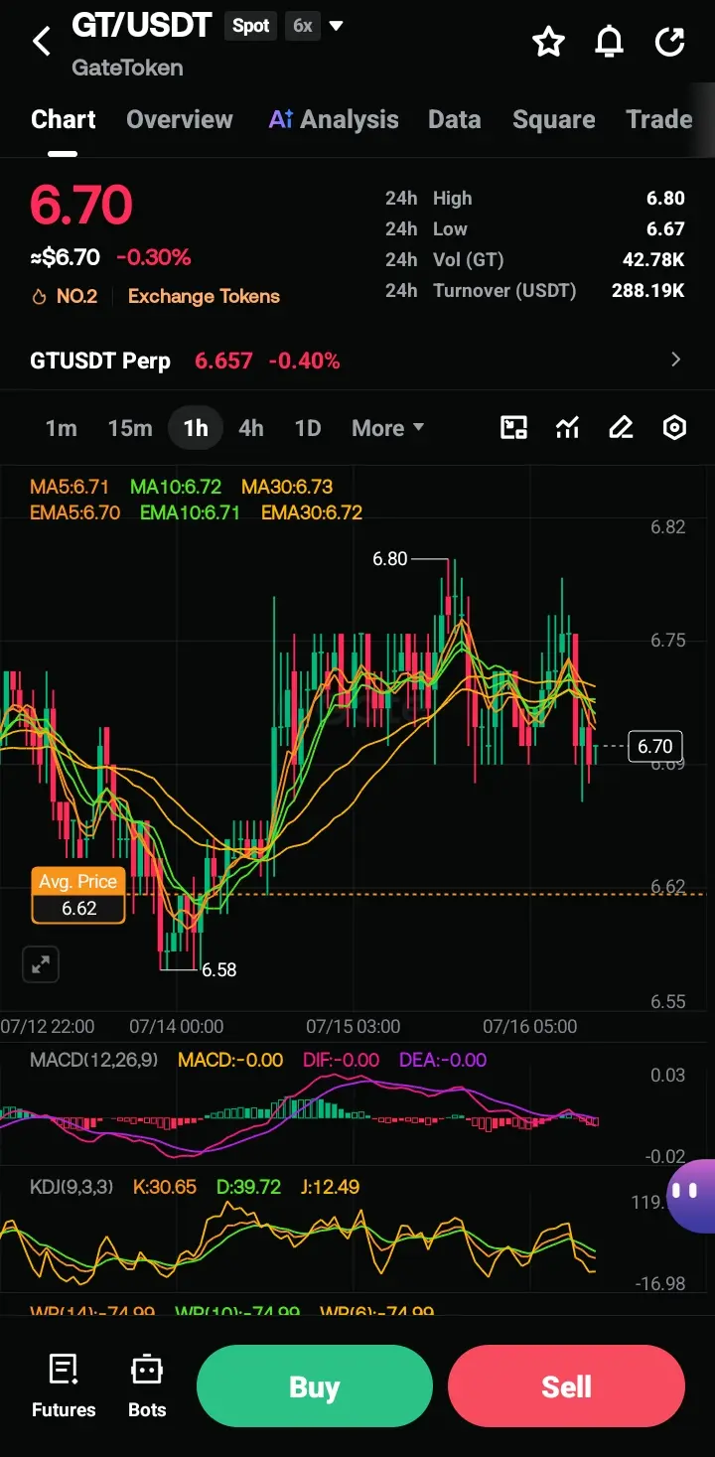Open chart settings hexagon icon
715x1457 pixels.
(x=674, y=428)
